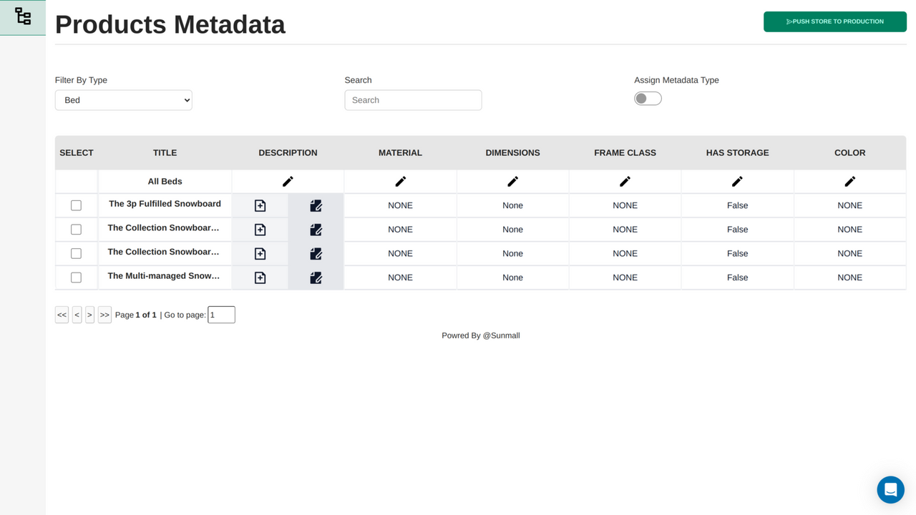Open the Filter By Type dropdown showing Bed
Viewport: 916px width, 515px height.
123,99
